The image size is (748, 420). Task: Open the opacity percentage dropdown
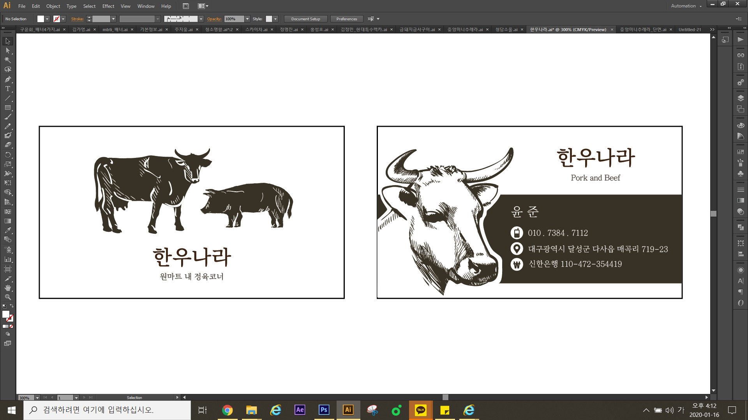pyautogui.click(x=247, y=19)
